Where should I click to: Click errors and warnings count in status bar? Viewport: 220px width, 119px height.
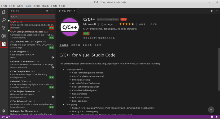point(6,117)
